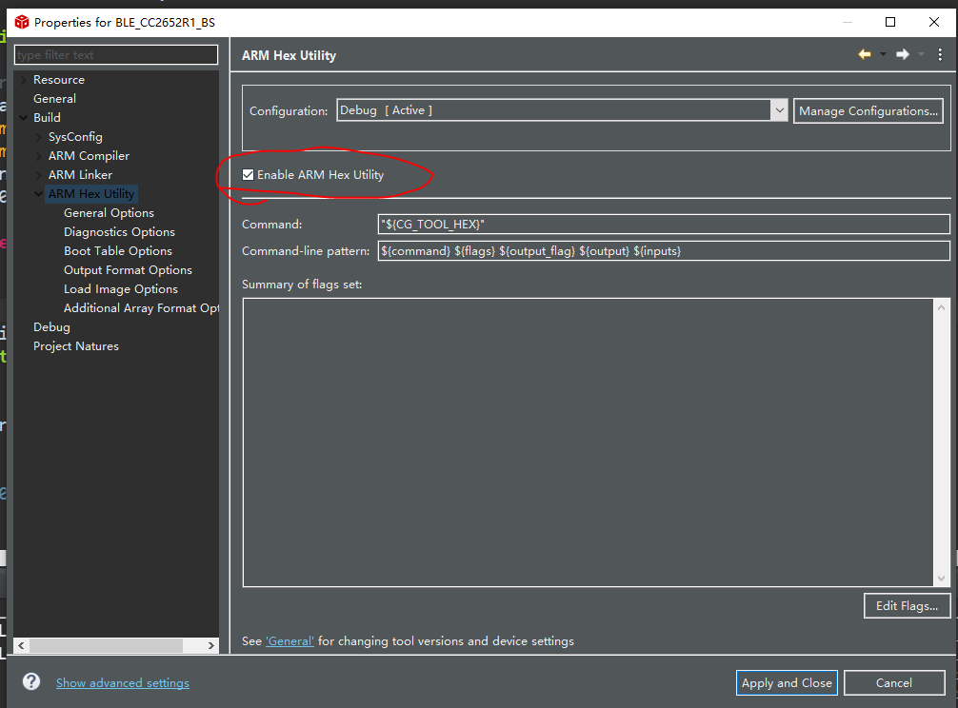Click Manage Configurations button
The height and width of the screenshot is (708, 958).
(x=868, y=111)
